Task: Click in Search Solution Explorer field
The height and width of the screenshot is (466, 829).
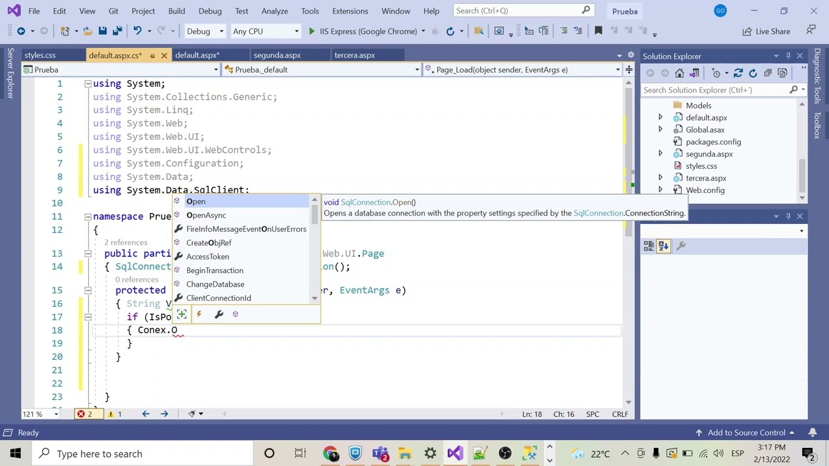Action: (x=715, y=90)
